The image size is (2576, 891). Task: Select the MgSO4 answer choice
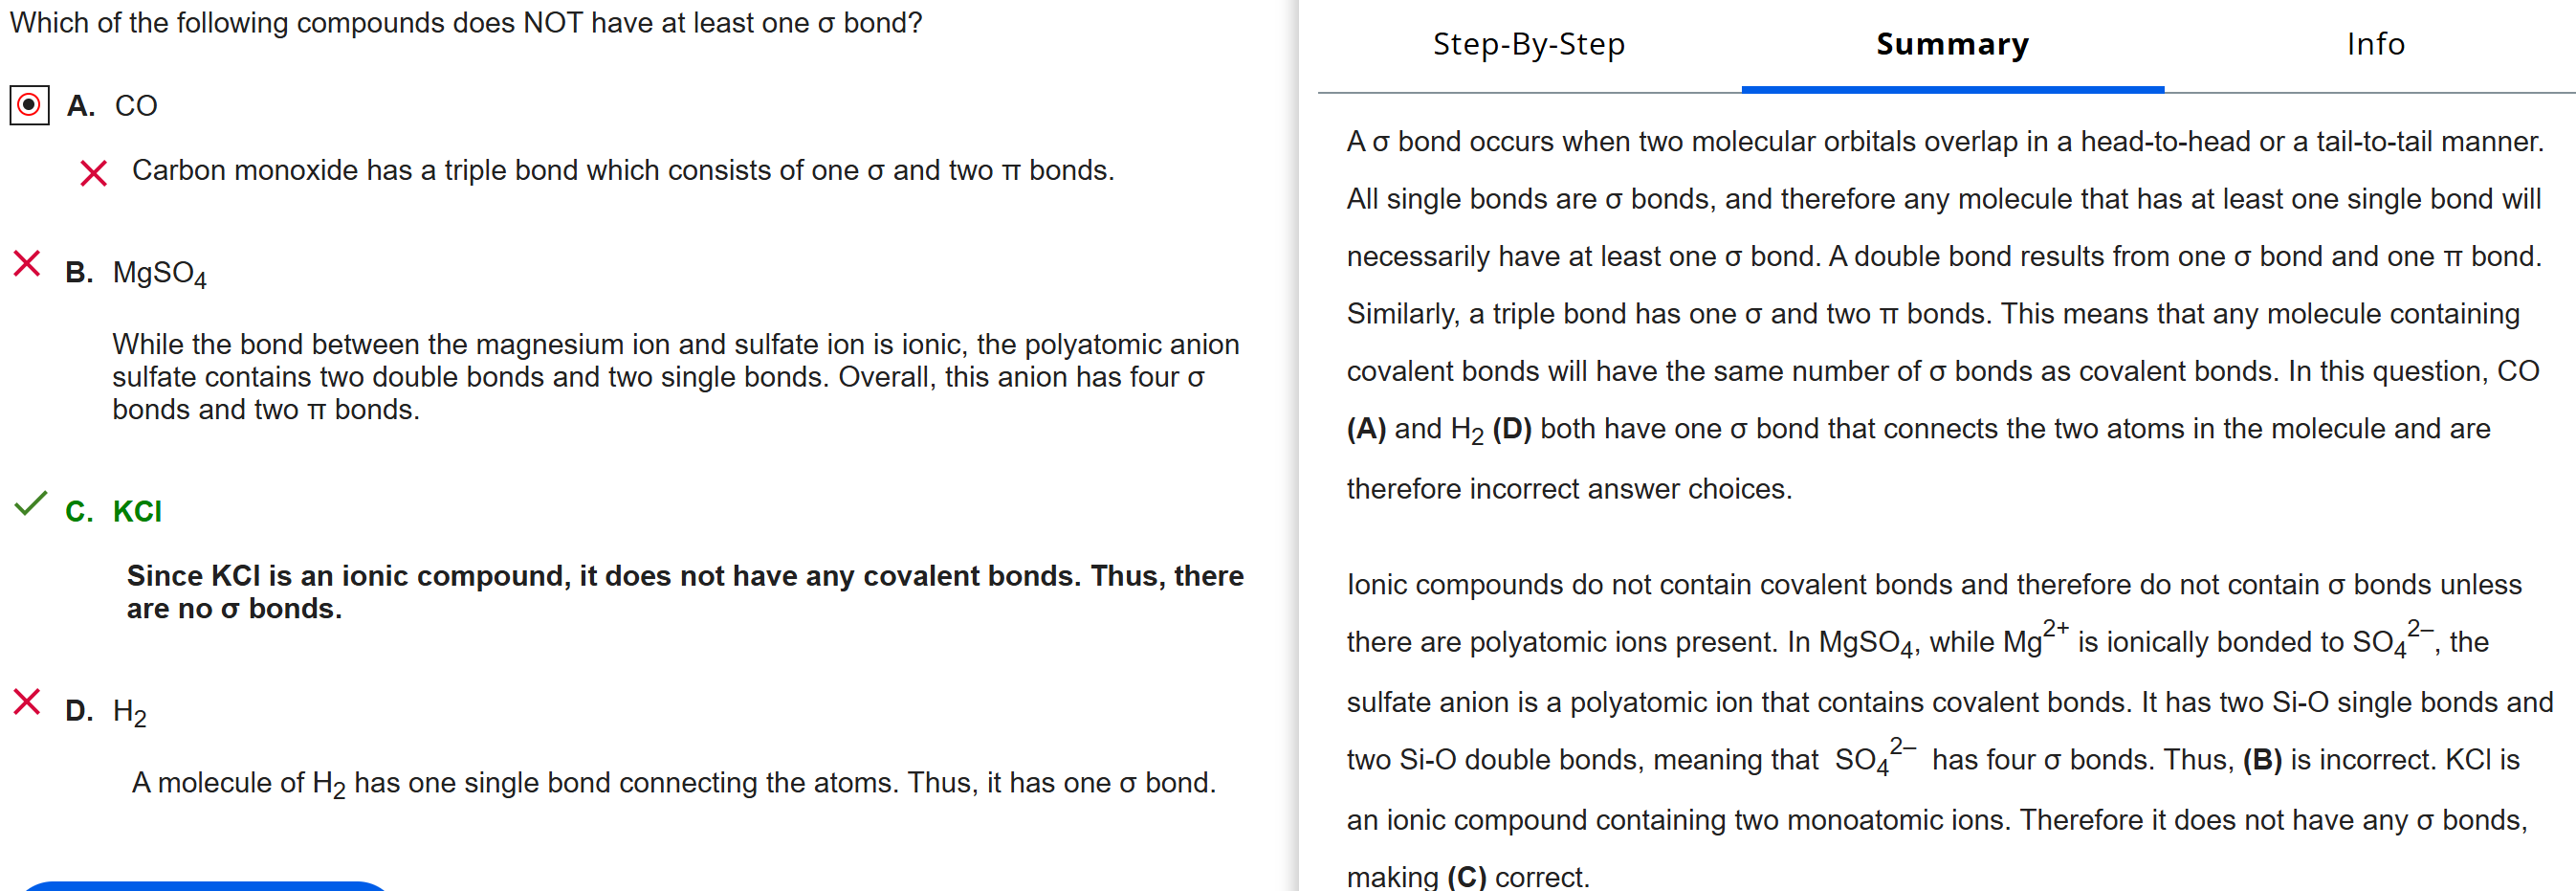coord(159,273)
